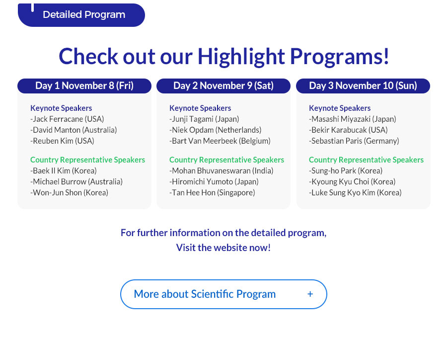Click Check out our Highlight Programs heading
Screen dimensions: 447x337
click(224, 57)
